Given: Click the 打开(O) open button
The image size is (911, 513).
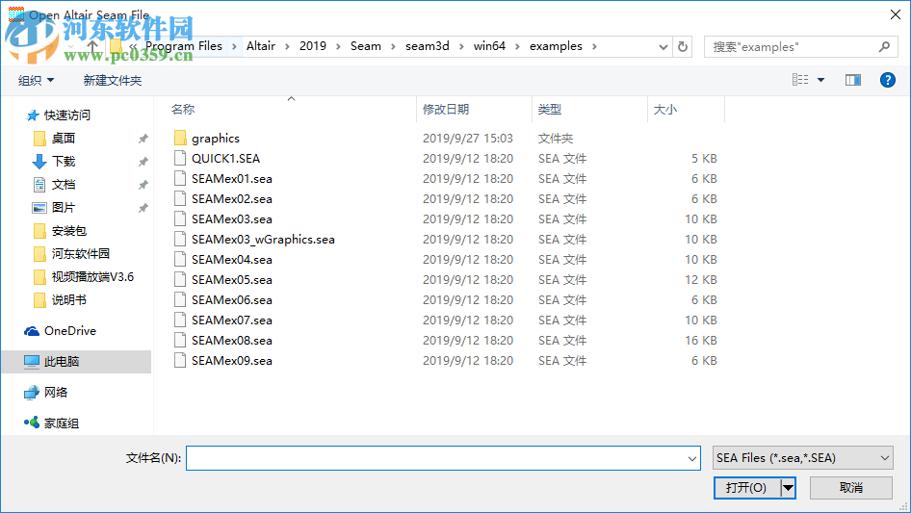Looking at the screenshot, I should coord(747,487).
